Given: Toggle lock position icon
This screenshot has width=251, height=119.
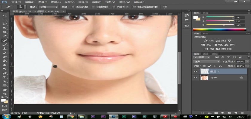Looking at the screenshot, I should 215,66.
